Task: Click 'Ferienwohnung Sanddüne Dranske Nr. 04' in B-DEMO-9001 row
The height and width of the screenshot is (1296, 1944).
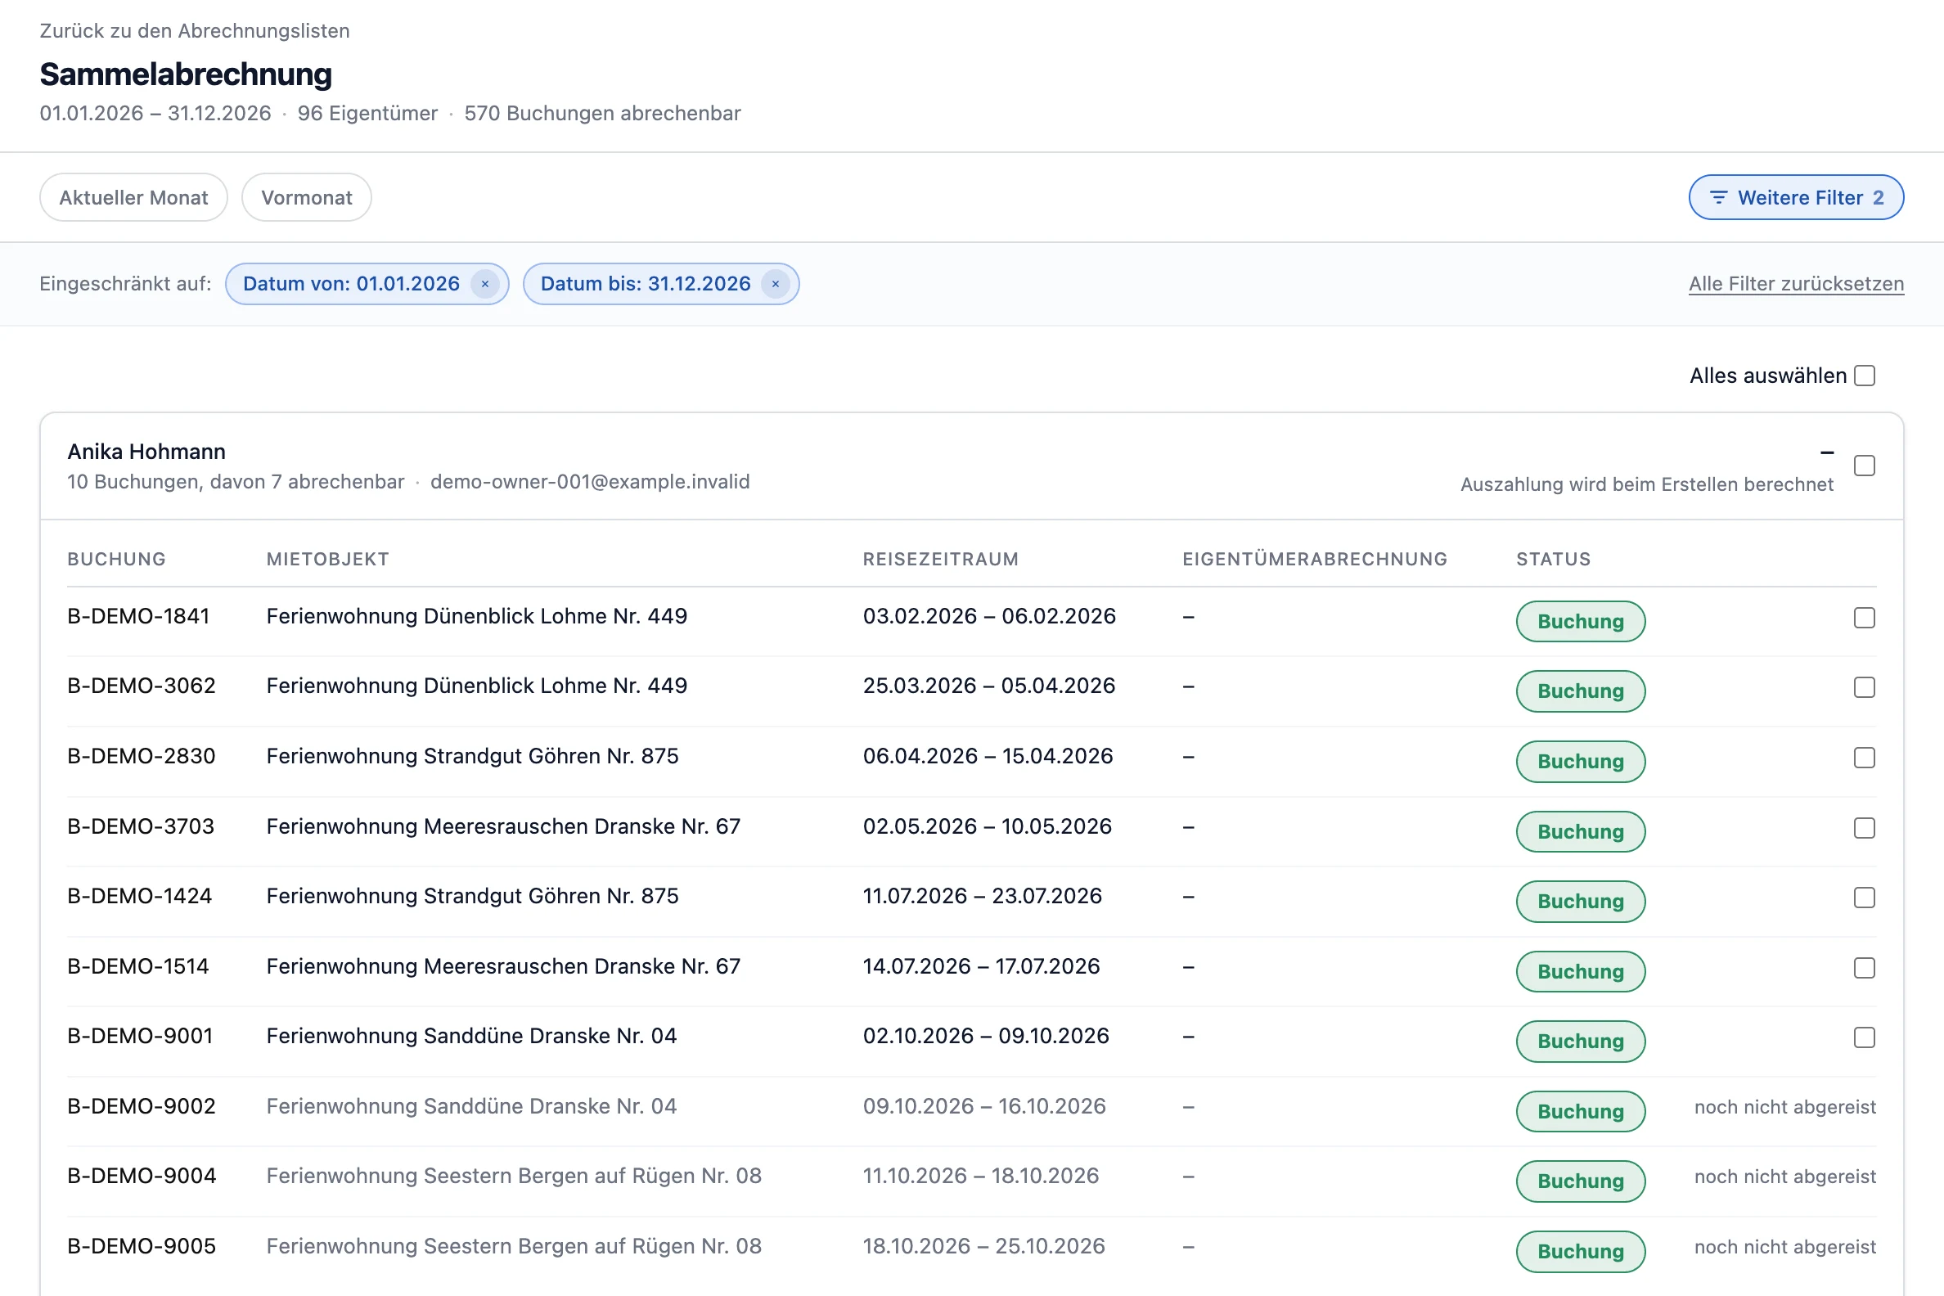Action: [x=471, y=1036]
